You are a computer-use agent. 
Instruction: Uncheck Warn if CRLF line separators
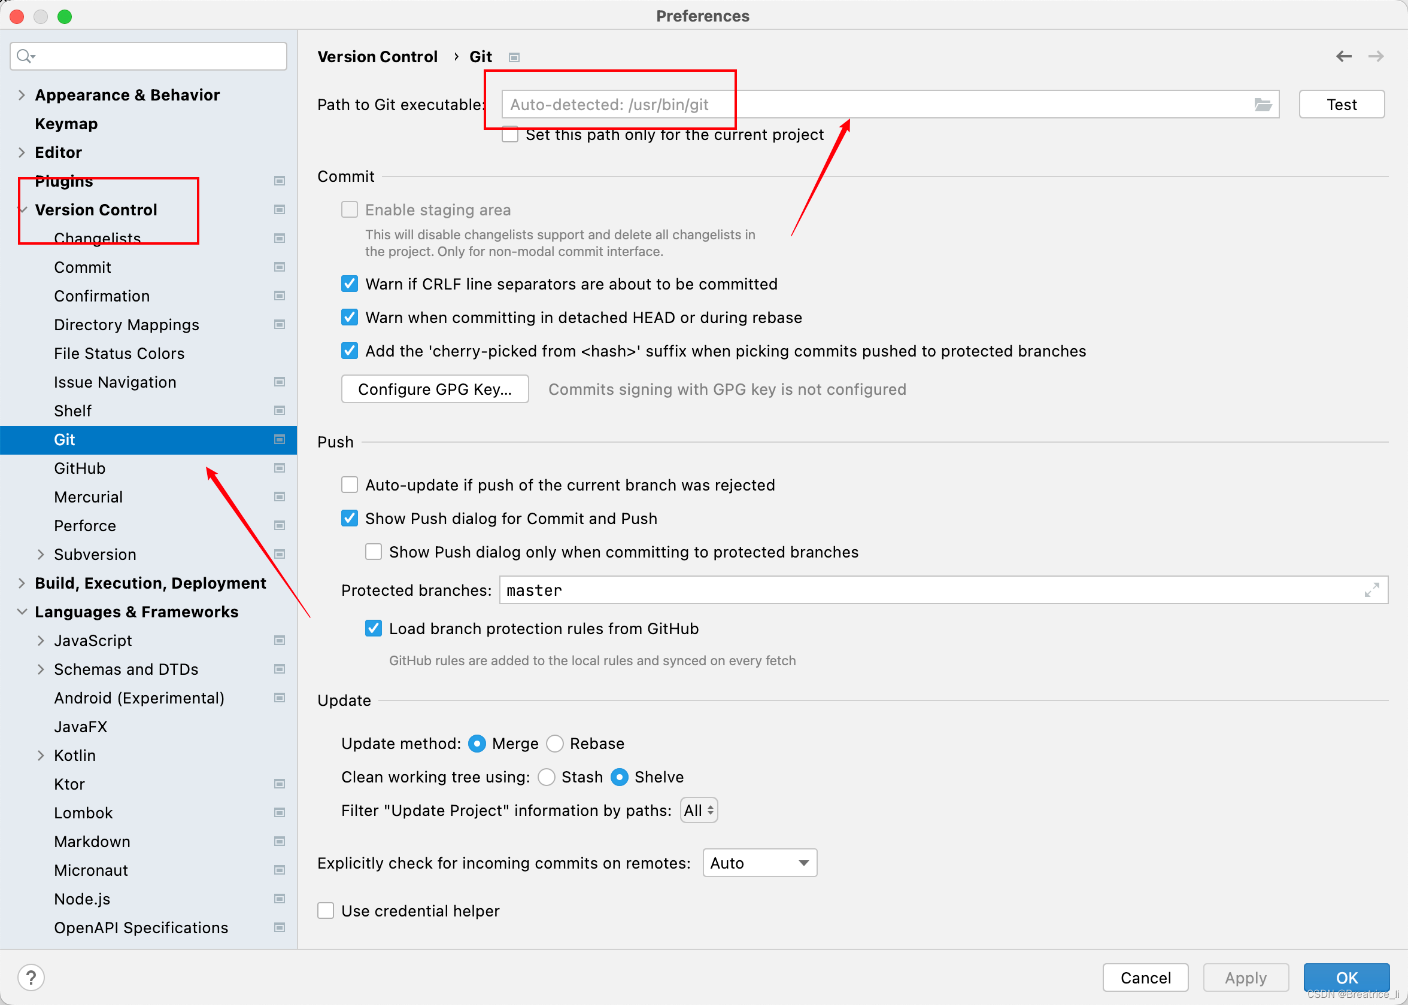click(x=350, y=284)
